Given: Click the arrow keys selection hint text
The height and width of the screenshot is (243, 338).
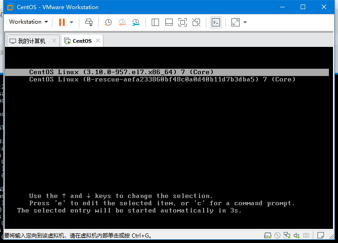Looking at the screenshot, I should click(x=121, y=196).
